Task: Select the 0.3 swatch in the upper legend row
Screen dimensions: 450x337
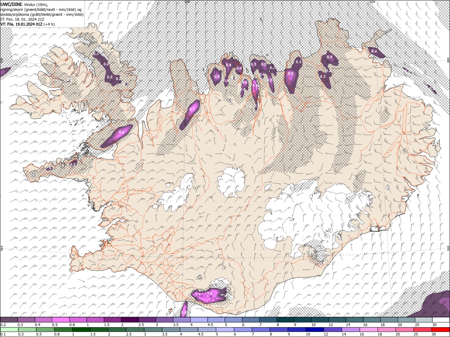Action: pos(26,320)
